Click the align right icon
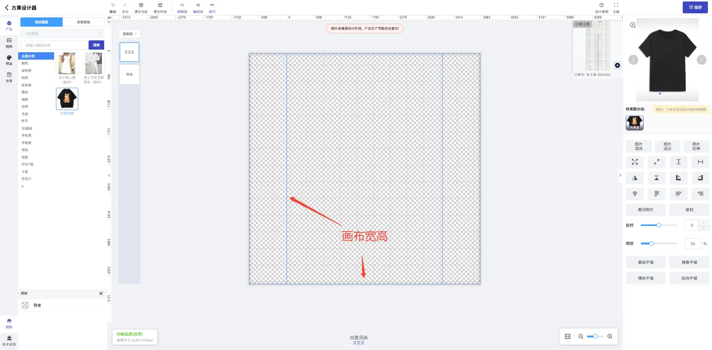This screenshot has height=350, width=712. pyautogui.click(x=701, y=194)
